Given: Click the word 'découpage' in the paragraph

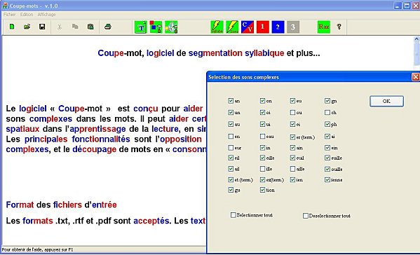Looking at the screenshot, I should point(94,149).
